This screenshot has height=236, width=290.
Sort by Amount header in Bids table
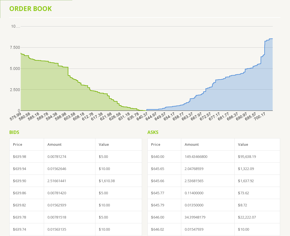[54, 144]
